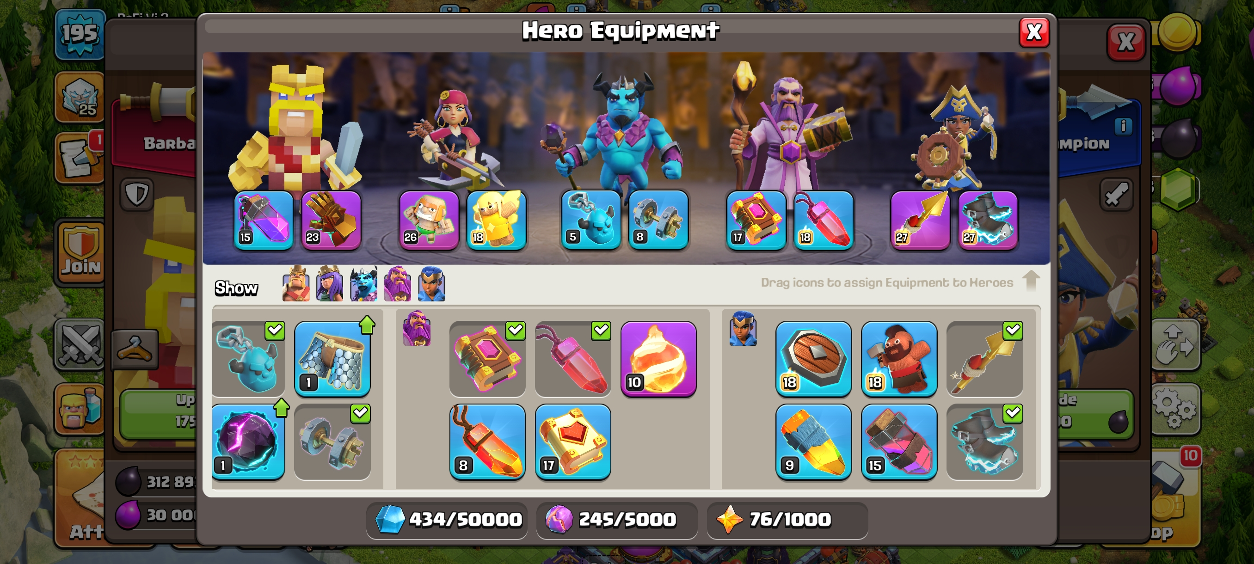This screenshot has height=564, width=1254.
Task: Filter equipment by Minion Prince
Action: pos(363,284)
